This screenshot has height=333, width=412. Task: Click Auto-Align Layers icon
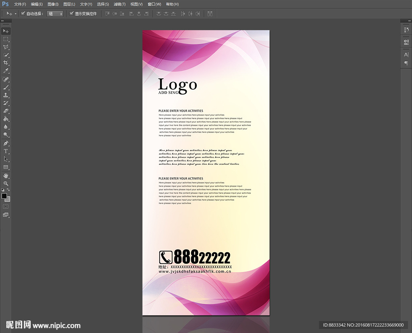(210, 14)
